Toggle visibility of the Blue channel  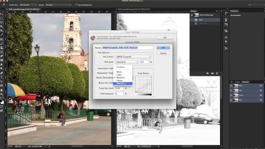231,100
